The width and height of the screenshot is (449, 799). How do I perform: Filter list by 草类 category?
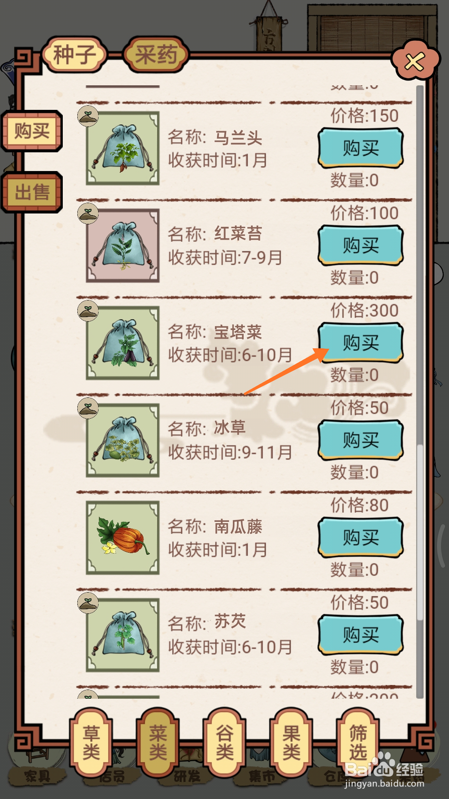point(91,742)
